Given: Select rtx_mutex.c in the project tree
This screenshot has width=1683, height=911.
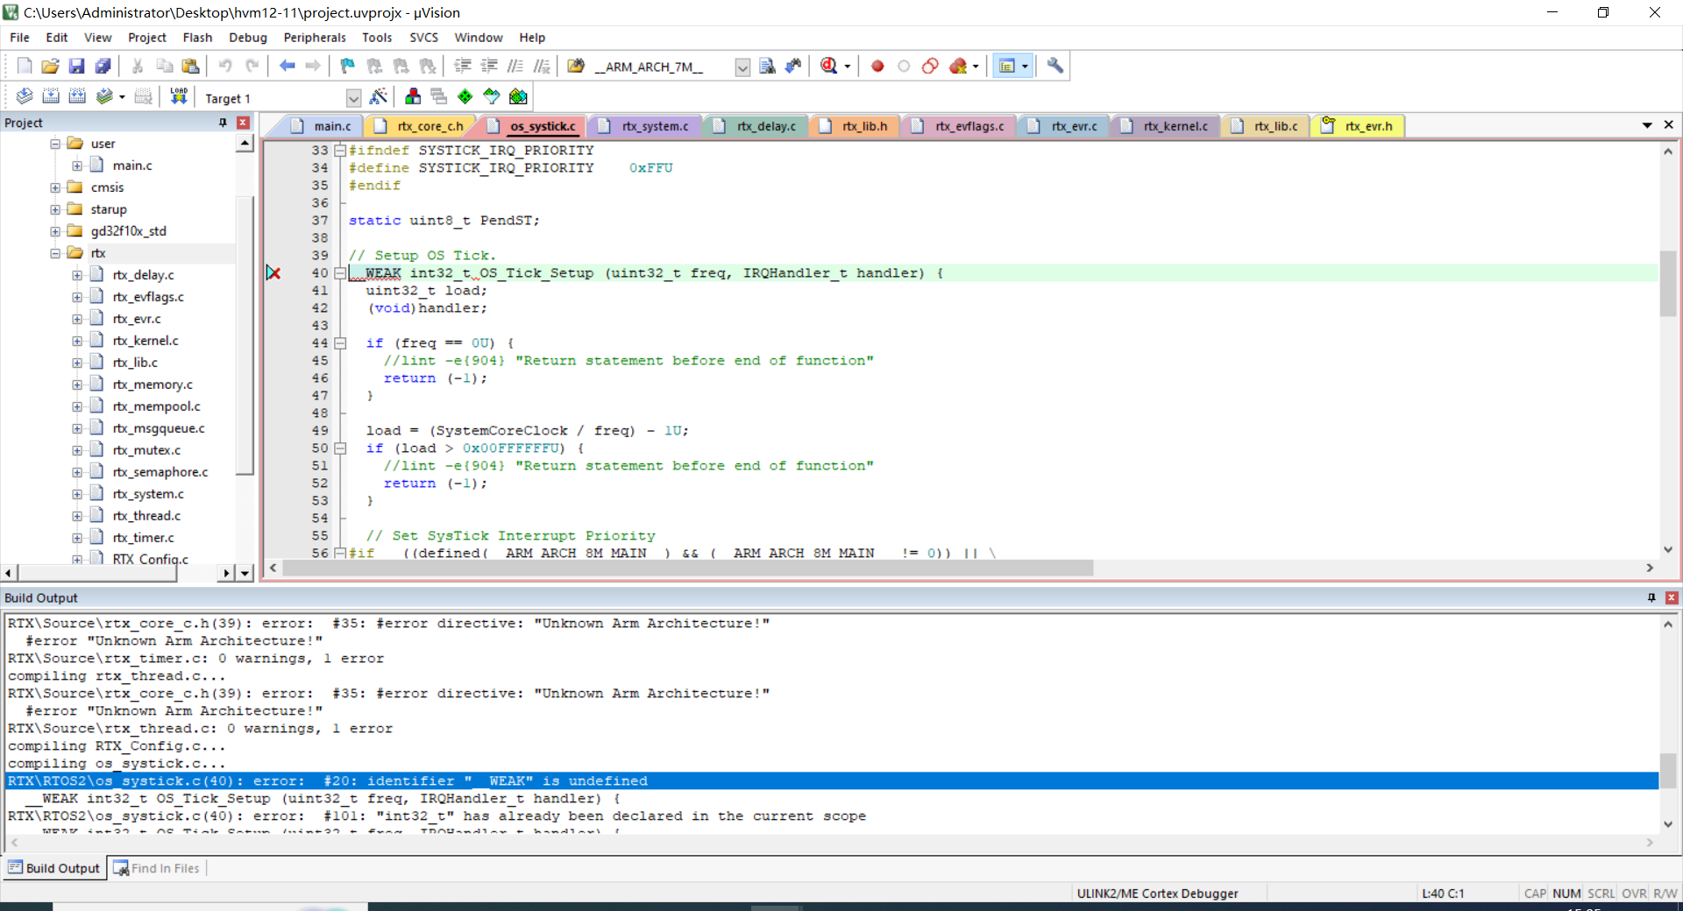Looking at the screenshot, I should 146,450.
